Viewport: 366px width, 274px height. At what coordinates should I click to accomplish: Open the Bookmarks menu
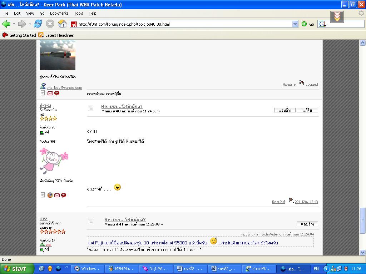(x=59, y=13)
